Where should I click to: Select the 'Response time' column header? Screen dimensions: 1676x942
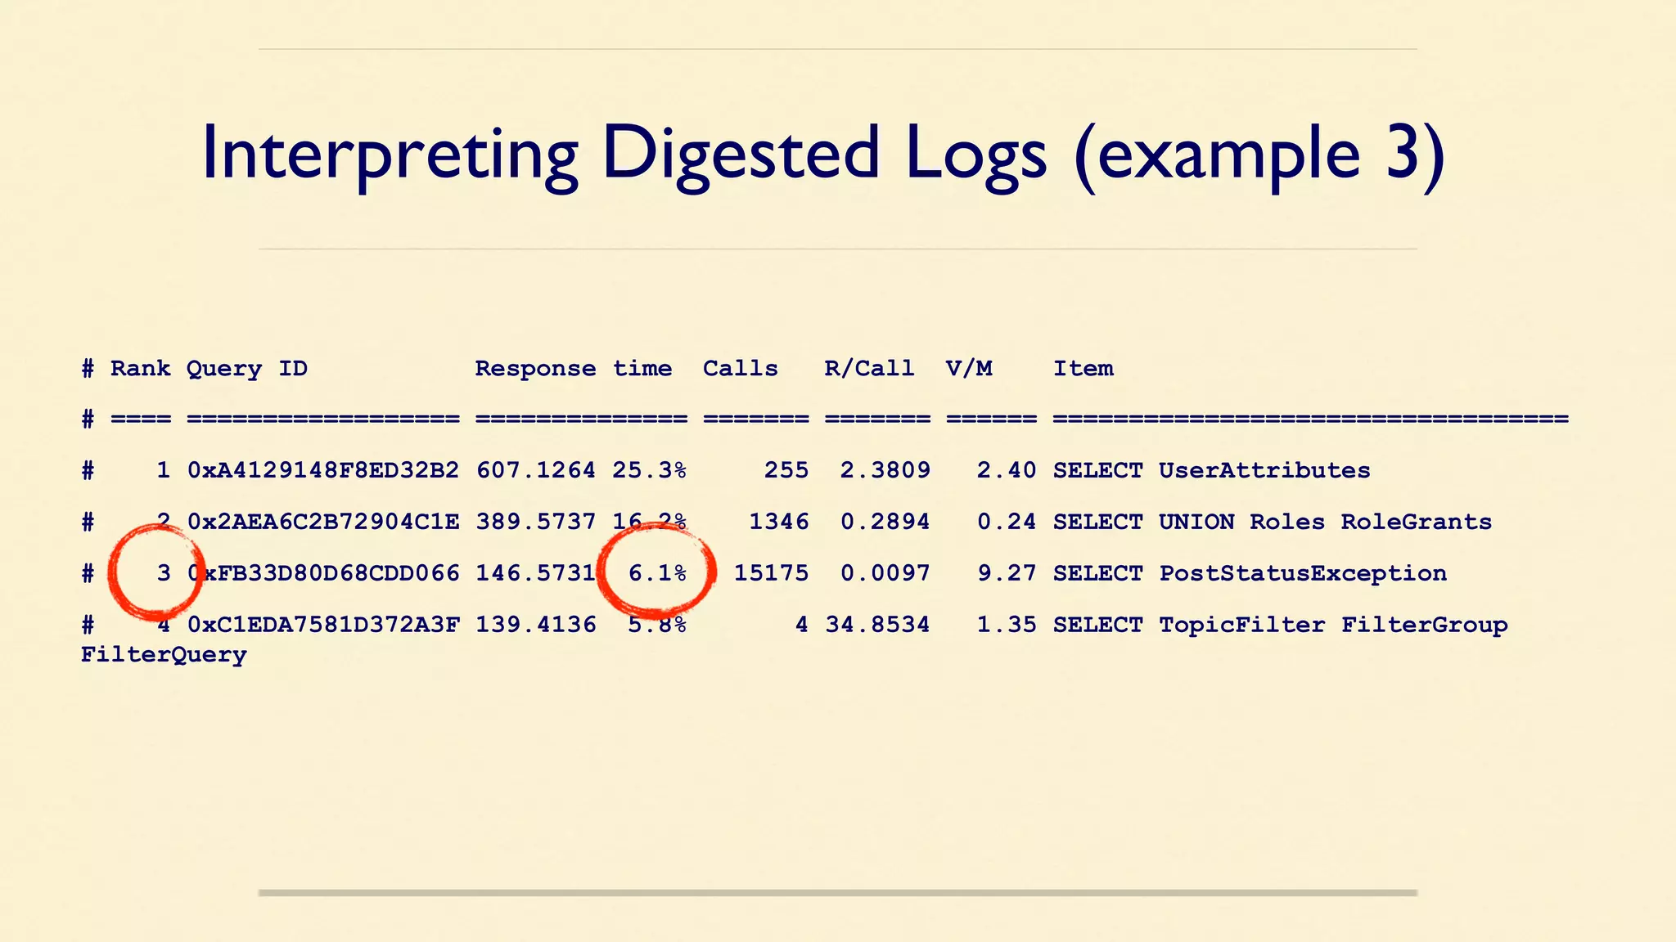click(574, 370)
